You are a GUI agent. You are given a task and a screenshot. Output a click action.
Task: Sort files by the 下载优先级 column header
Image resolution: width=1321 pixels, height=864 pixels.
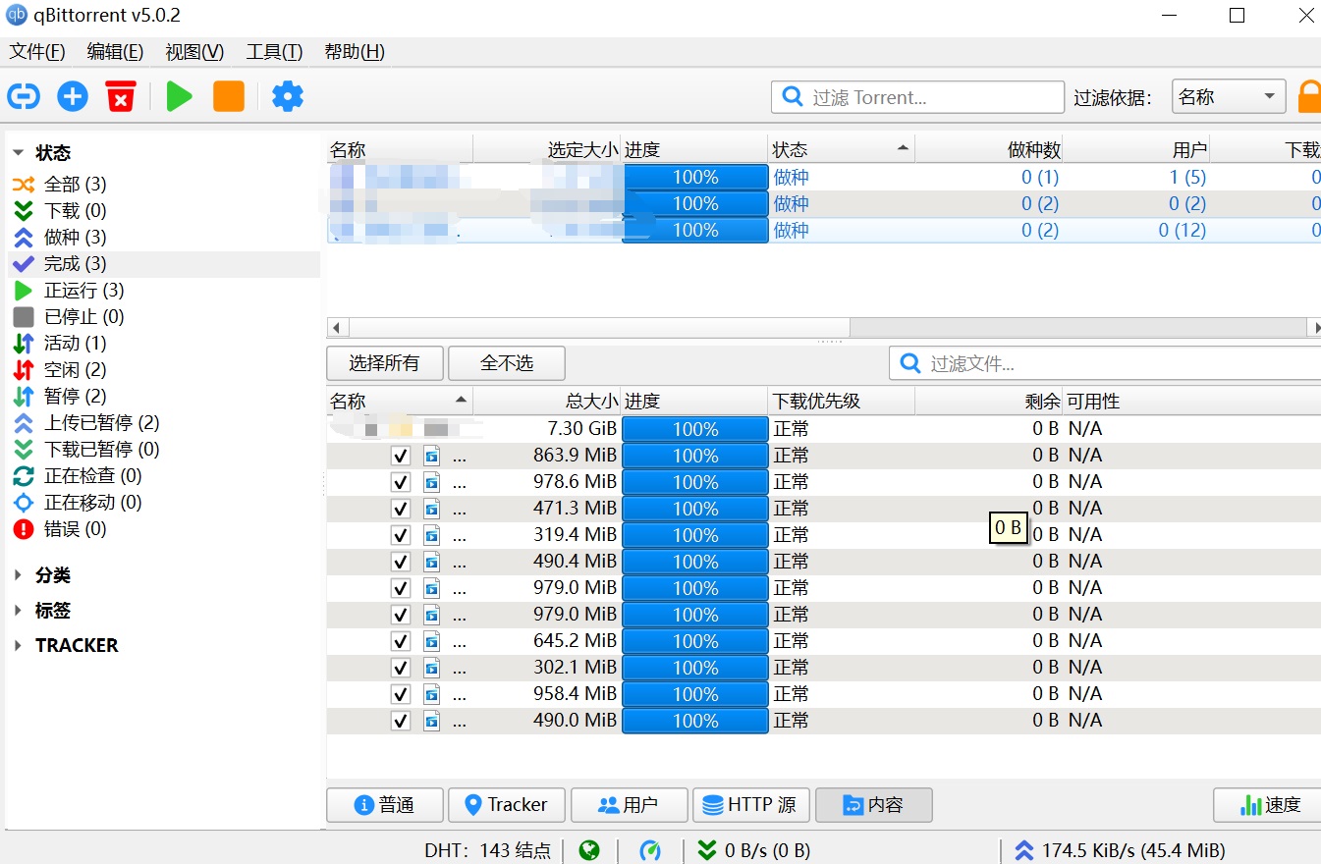(x=841, y=401)
